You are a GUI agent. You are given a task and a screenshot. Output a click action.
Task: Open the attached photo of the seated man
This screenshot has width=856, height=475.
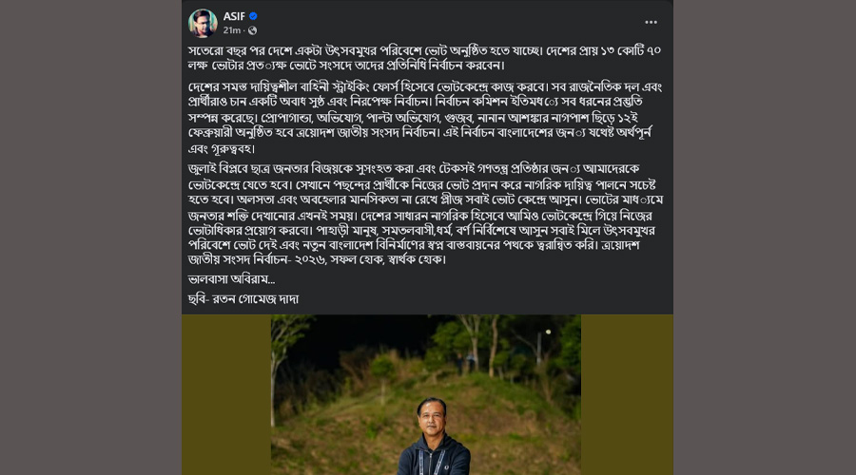point(426,395)
